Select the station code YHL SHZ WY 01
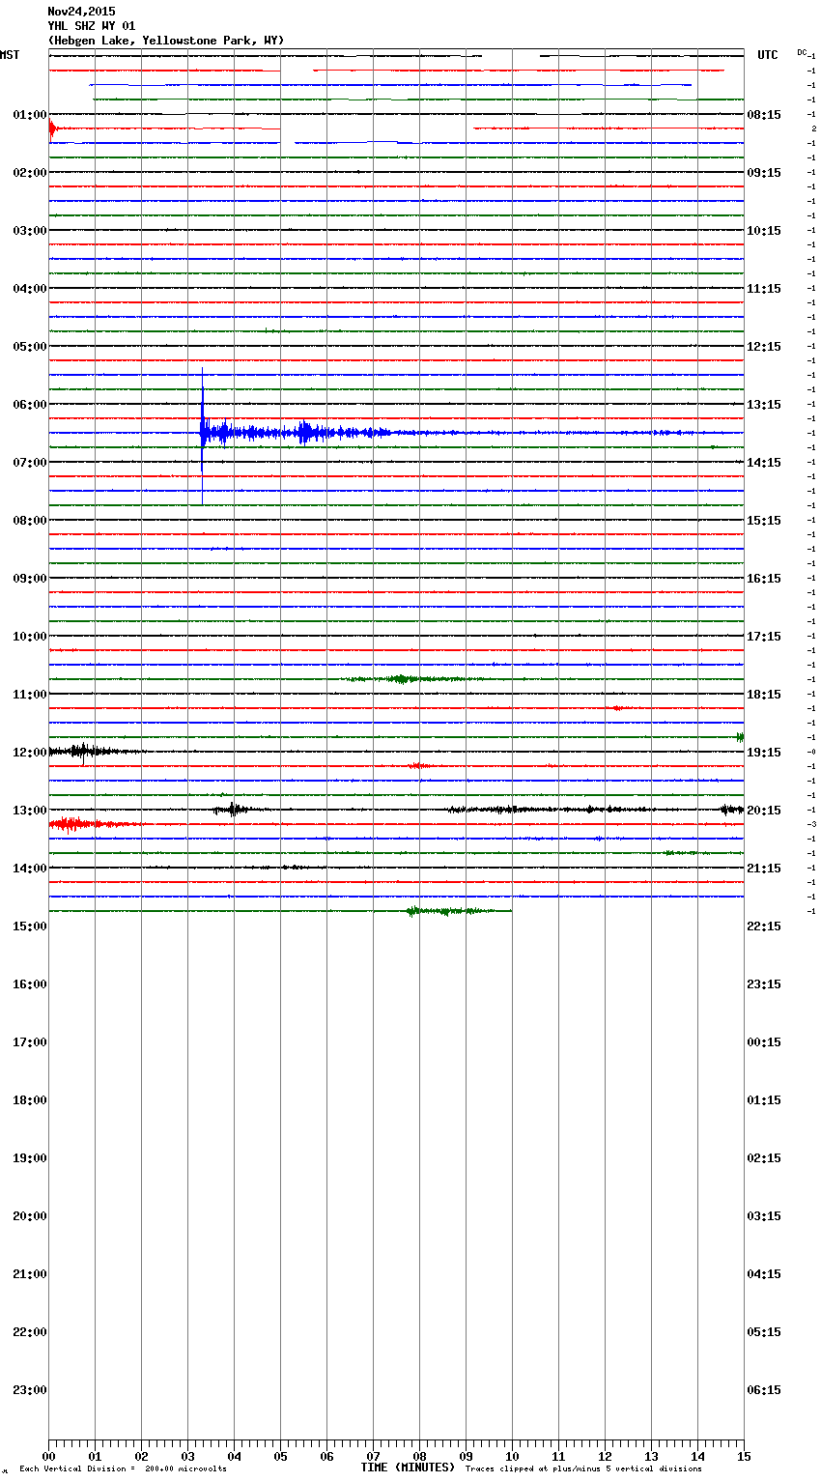The image size is (821, 1482). tap(92, 26)
